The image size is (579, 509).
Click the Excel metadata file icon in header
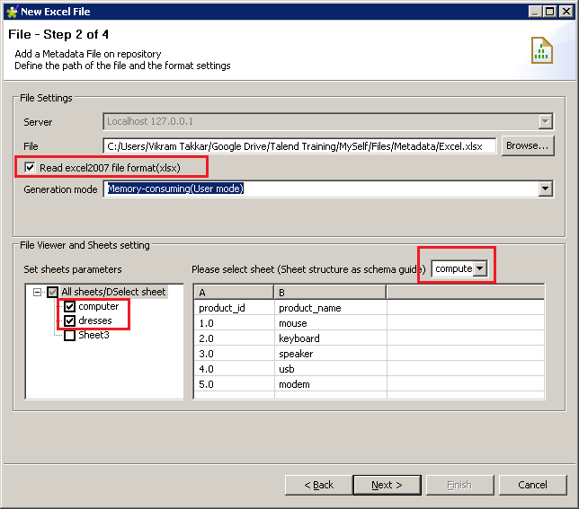coord(542,50)
